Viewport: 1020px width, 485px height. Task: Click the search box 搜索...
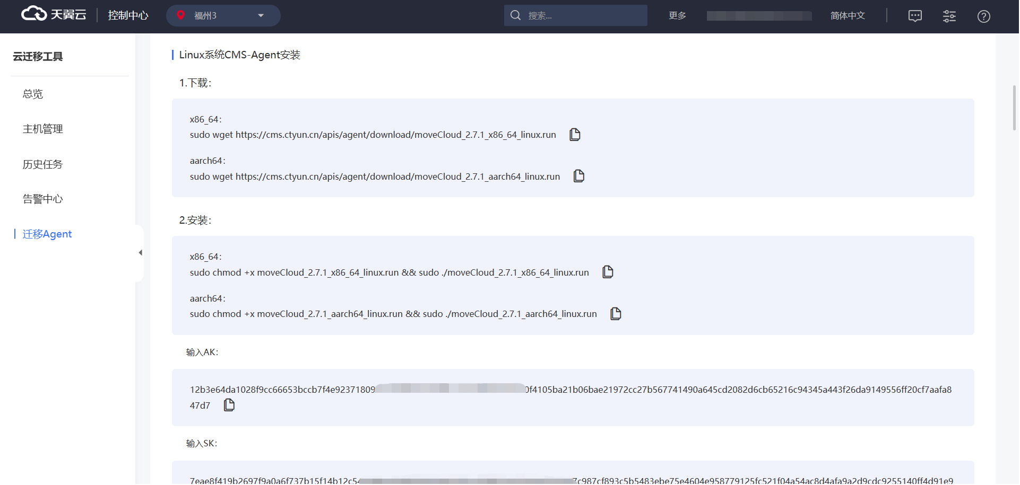click(575, 15)
